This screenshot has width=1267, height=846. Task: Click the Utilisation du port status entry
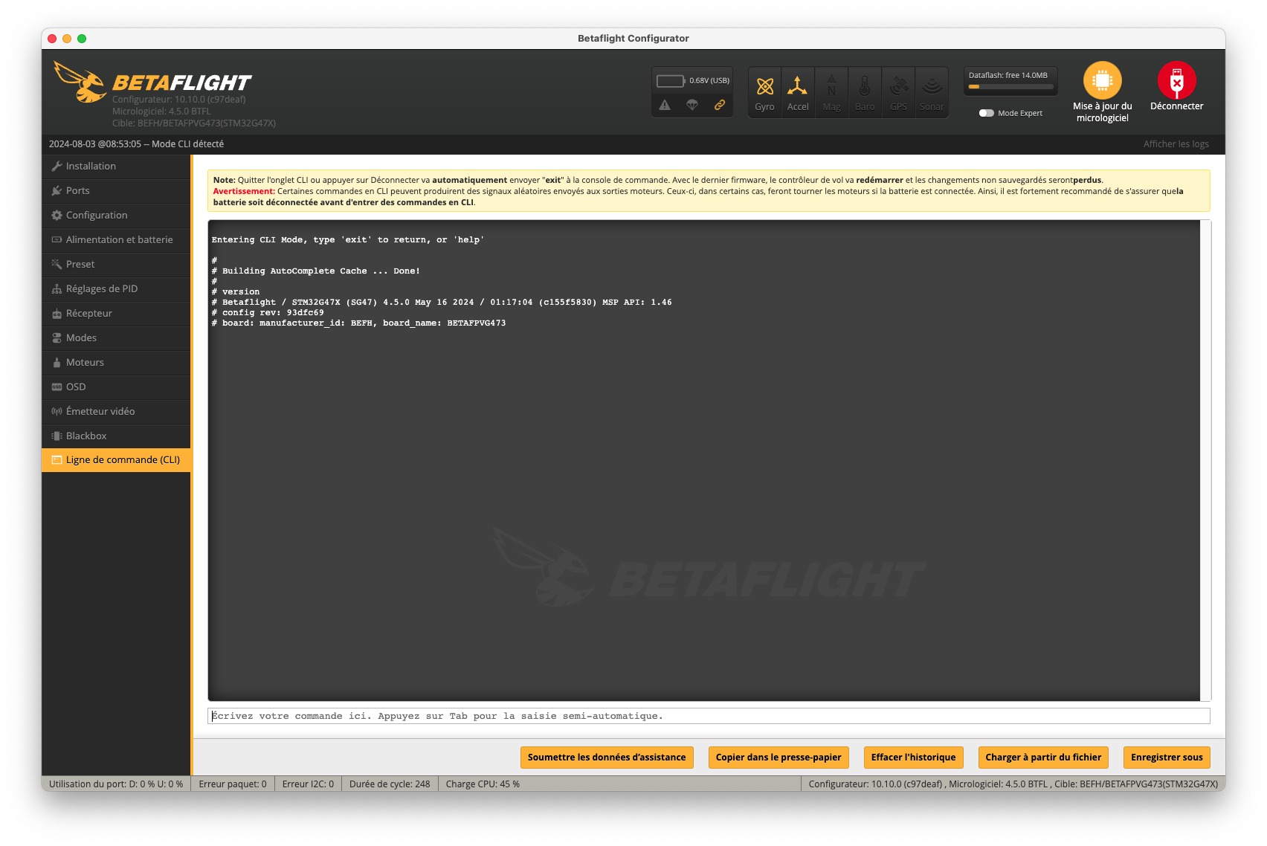pos(116,784)
